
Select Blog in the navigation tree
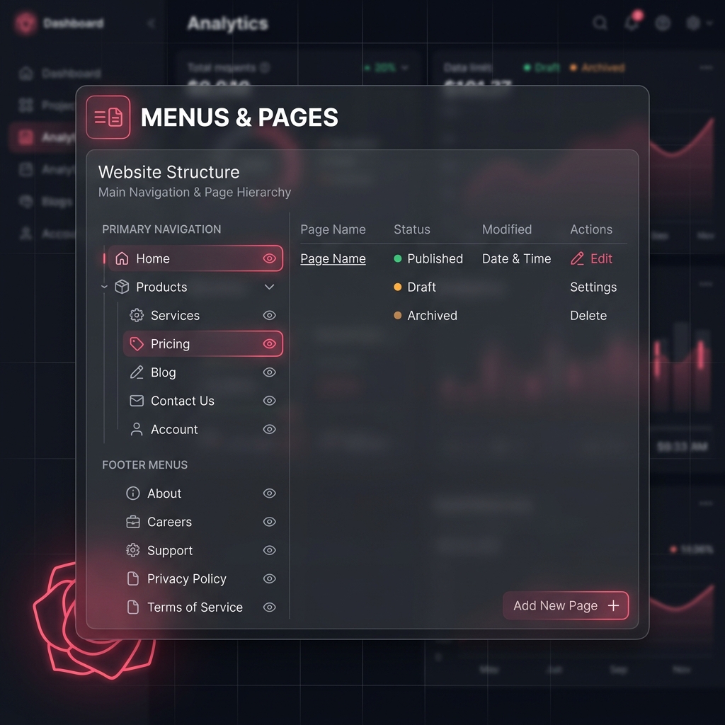click(203, 372)
